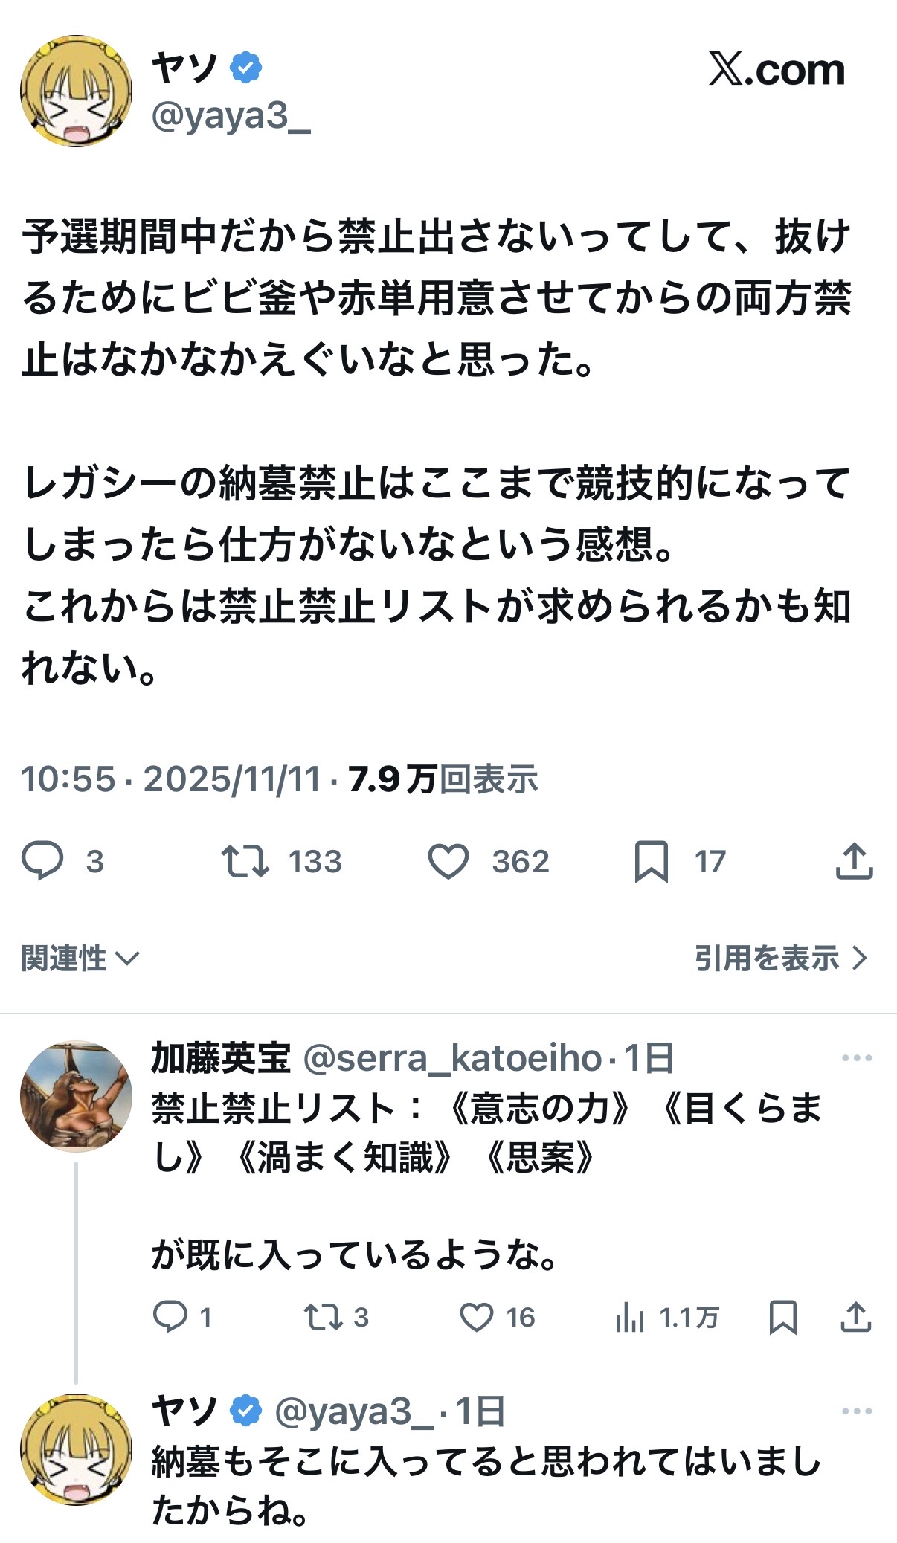The width and height of the screenshot is (897, 1543).
Task: Click the @yaya3_ handle under main author
Action: click(x=231, y=117)
